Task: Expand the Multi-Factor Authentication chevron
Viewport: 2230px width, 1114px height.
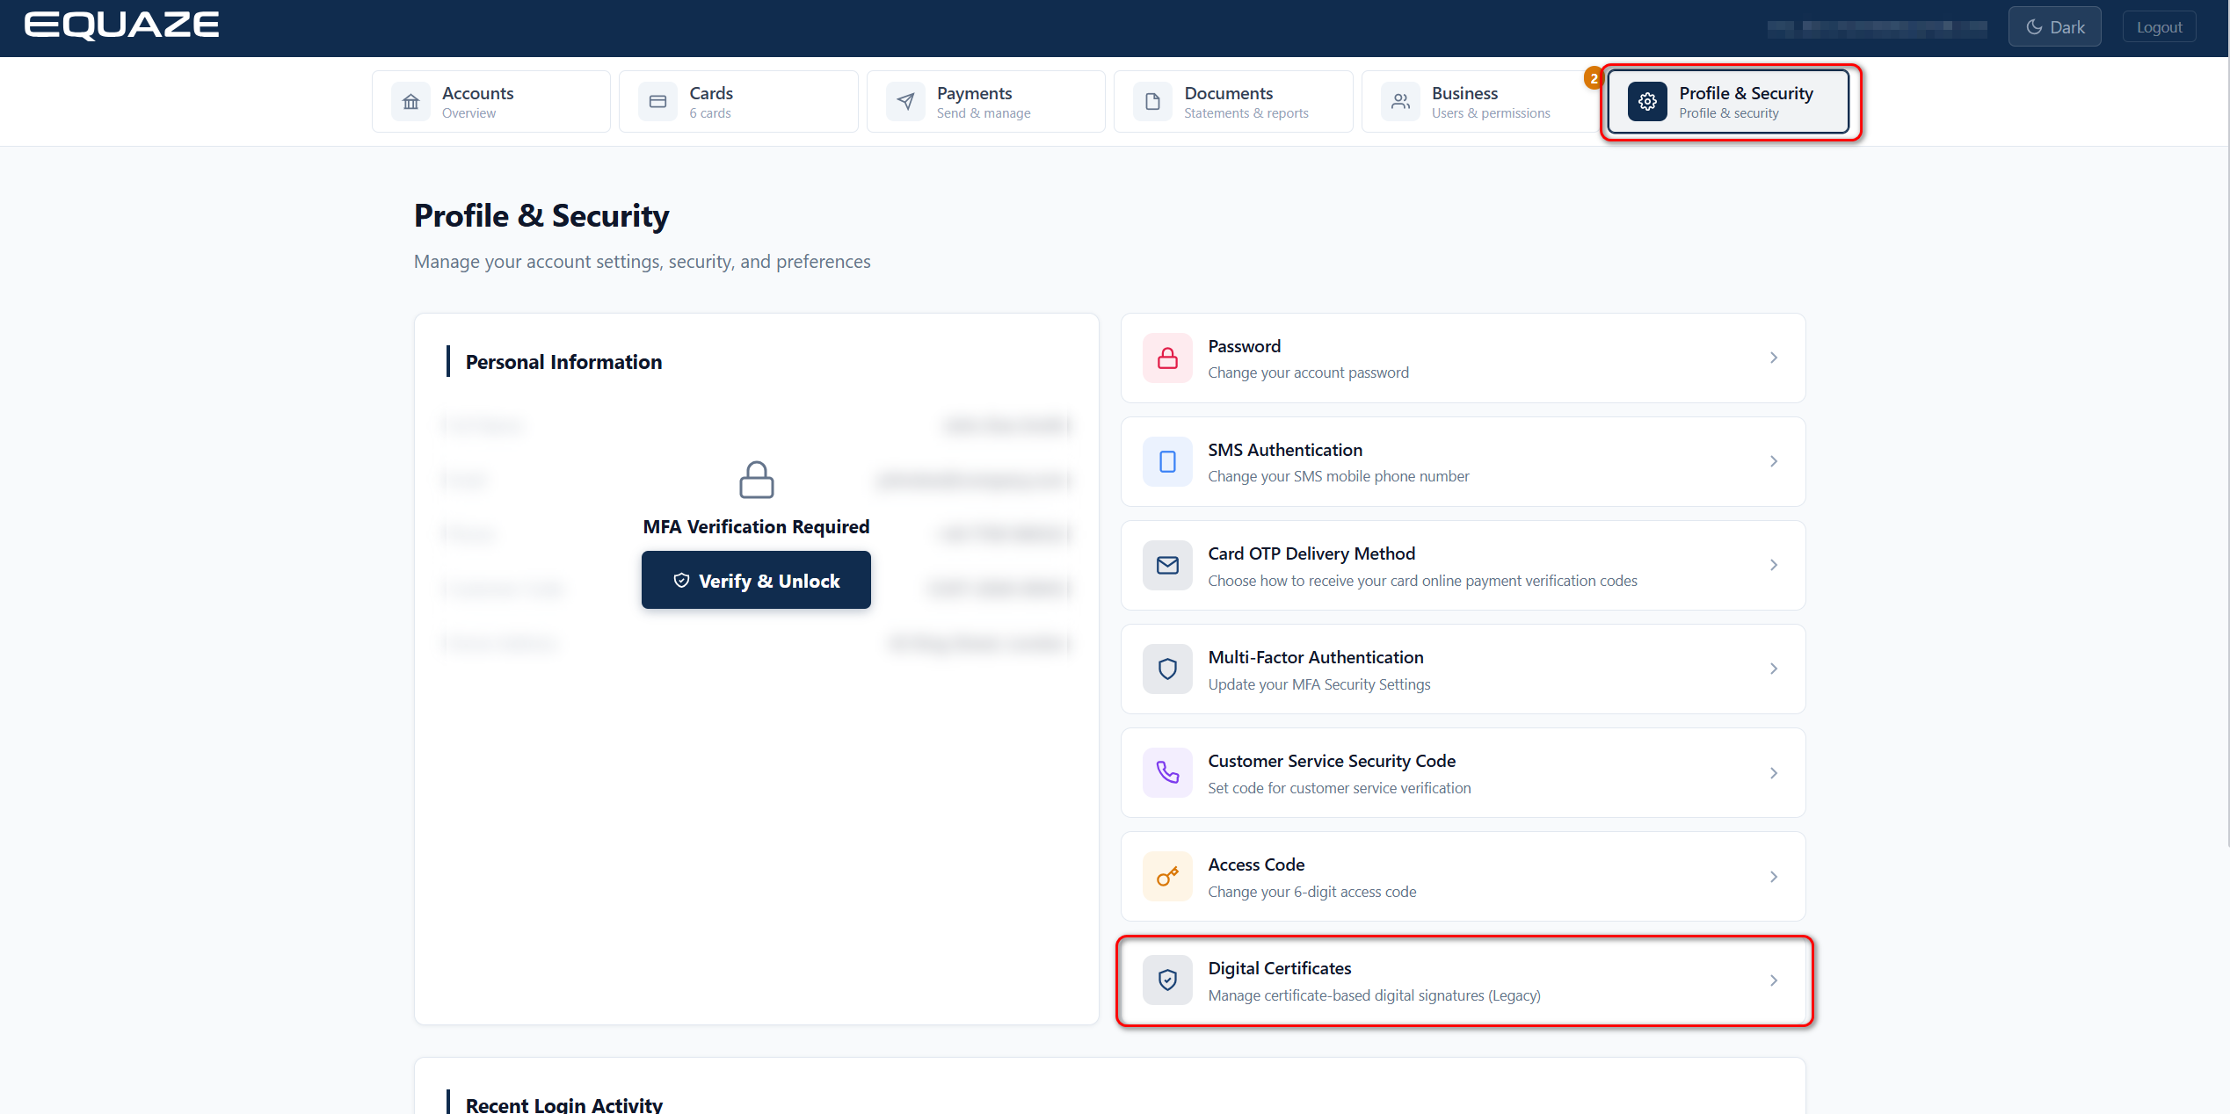Action: tap(1774, 669)
